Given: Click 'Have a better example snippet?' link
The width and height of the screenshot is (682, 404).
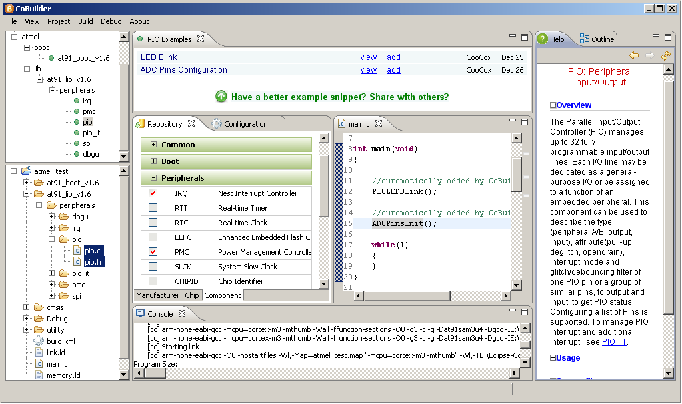Looking at the screenshot, I should click(340, 97).
